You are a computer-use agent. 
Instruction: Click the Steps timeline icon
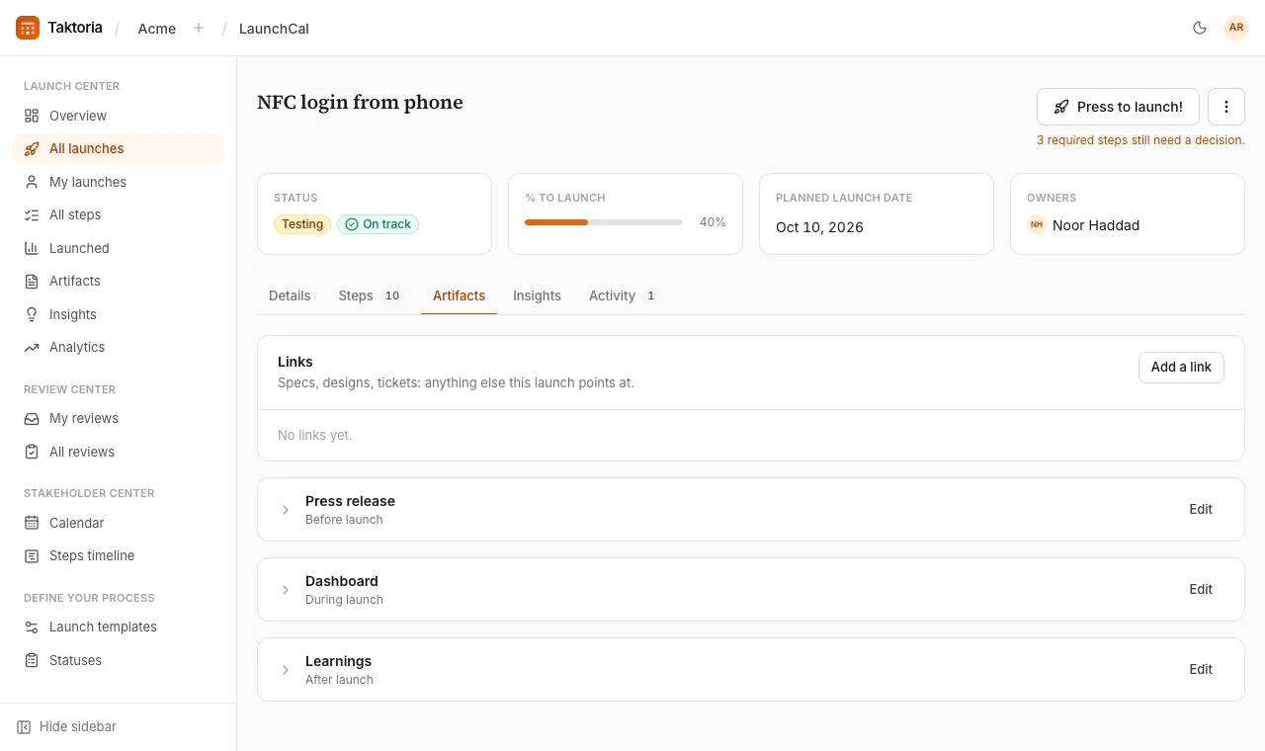pyautogui.click(x=32, y=555)
